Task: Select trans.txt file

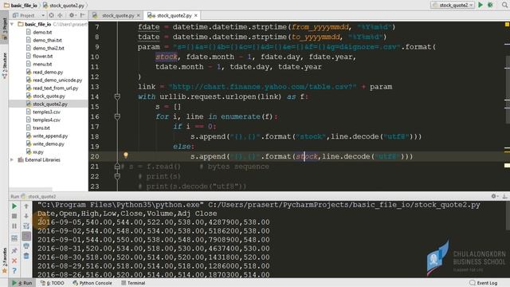Action: [x=41, y=128]
